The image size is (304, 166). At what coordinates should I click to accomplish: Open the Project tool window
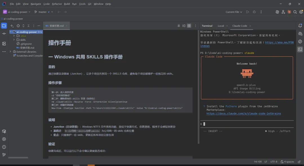tap(4, 26)
